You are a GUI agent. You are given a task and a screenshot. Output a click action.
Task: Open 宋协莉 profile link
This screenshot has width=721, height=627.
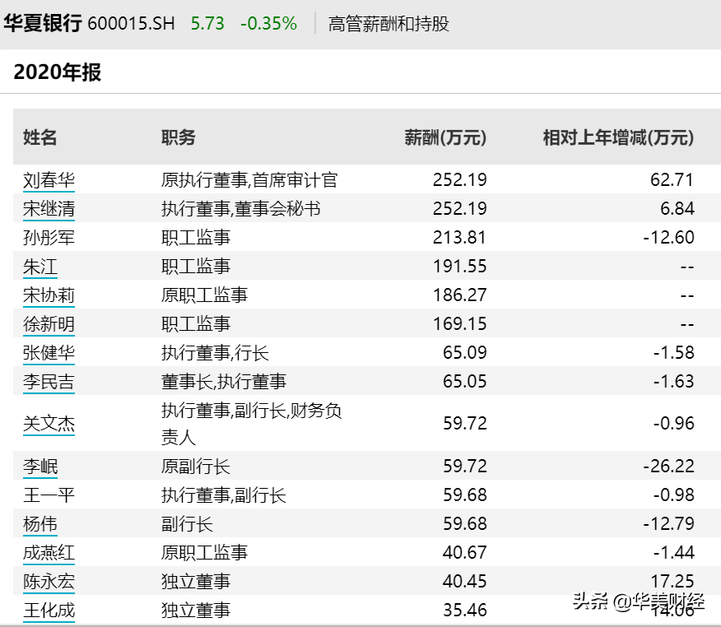coord(49,295)
